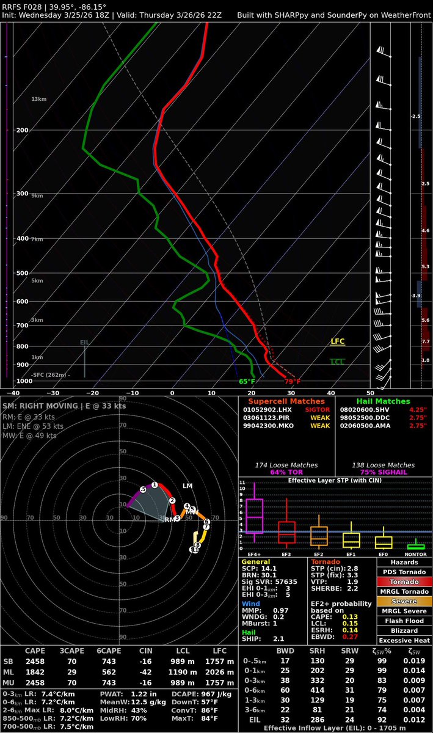The image size is (433, 733).
Task: Select the 'Hail Matches' heading
Action: 384,401
